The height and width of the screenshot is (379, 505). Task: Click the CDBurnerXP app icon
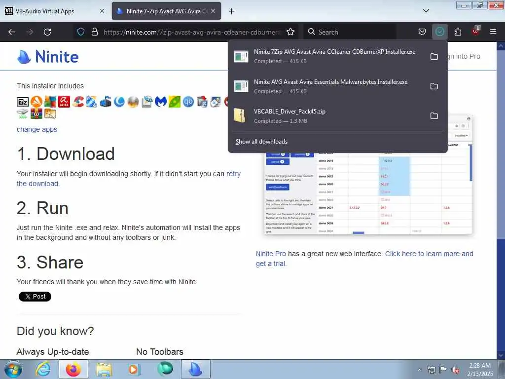point(91,102)
